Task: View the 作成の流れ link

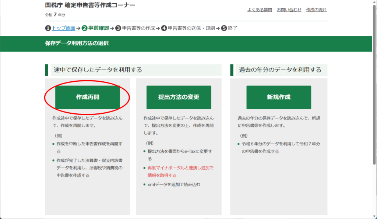Action: [x=316, y=10]
